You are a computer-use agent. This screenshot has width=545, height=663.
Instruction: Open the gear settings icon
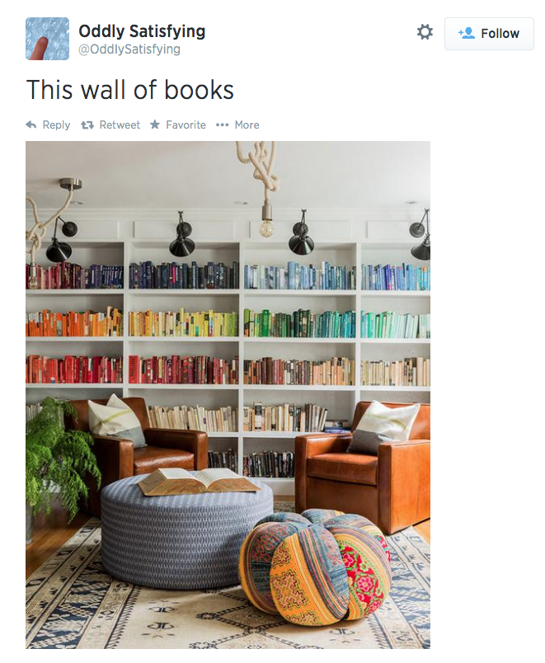click(425, 32)
